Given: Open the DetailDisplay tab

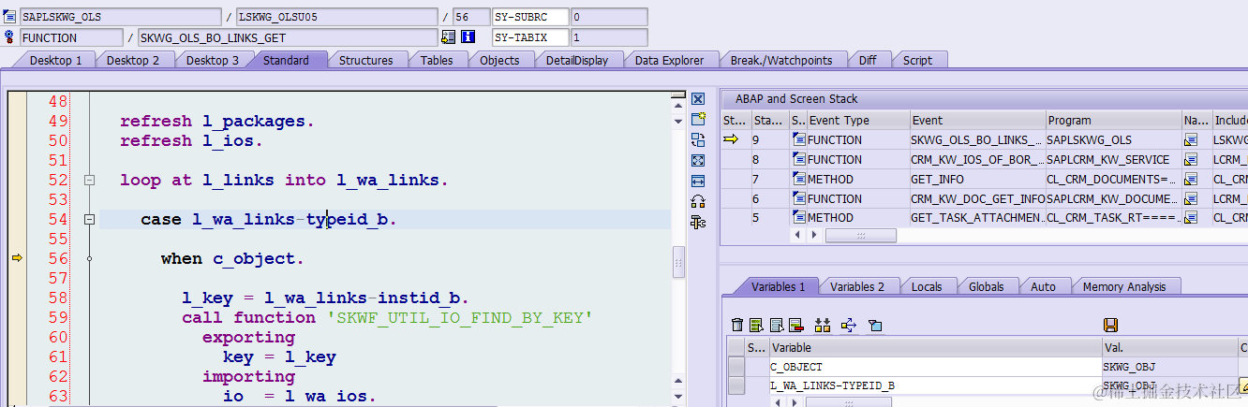Looking at the screenshot, I should tap(577, 60).
